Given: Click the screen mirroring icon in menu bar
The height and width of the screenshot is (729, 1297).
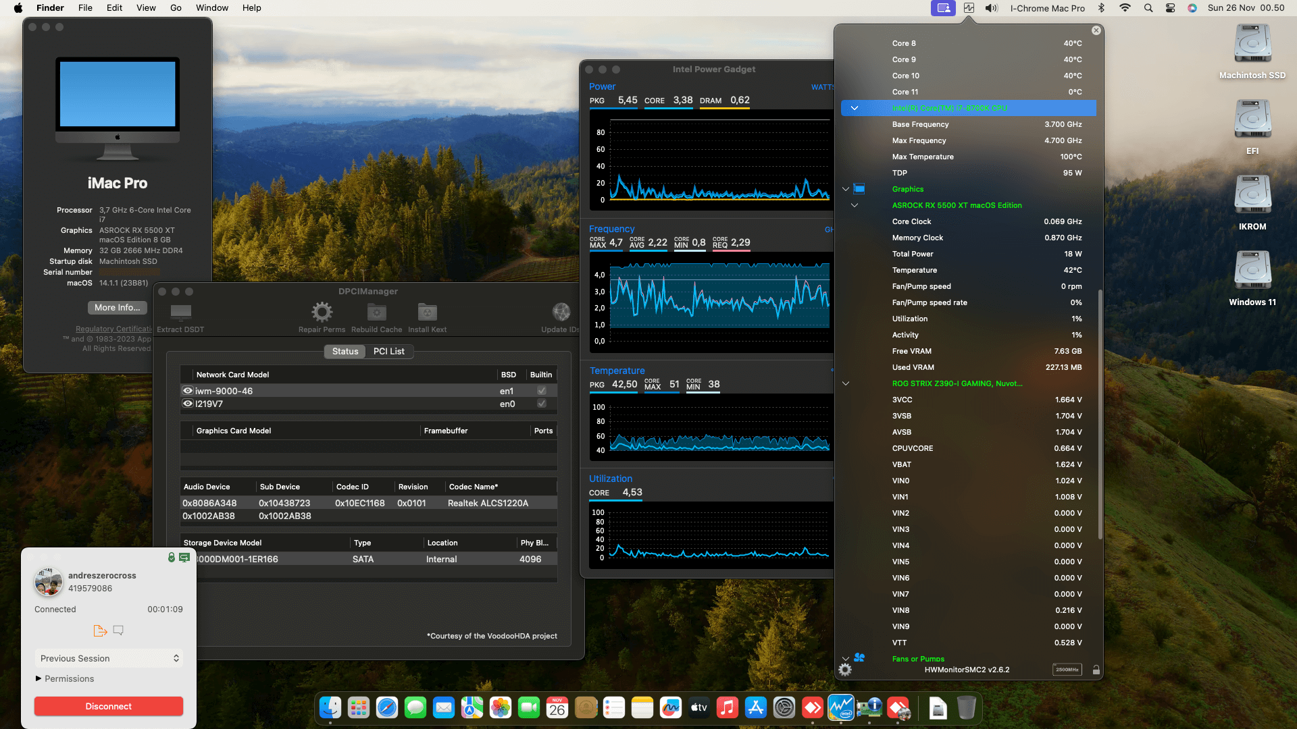Looking at the screenshot, I should (943, 8).
